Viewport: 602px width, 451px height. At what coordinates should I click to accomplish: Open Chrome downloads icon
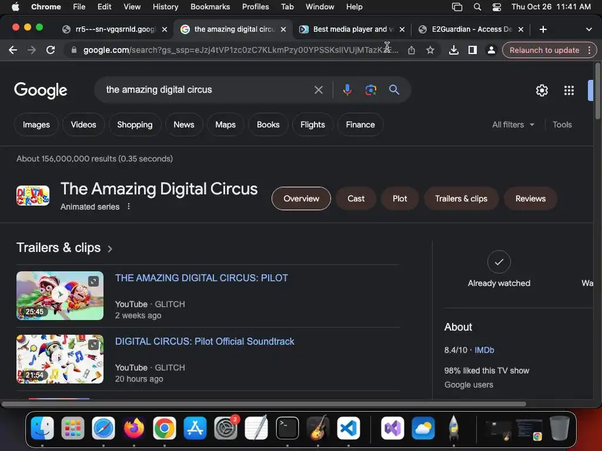454,51
